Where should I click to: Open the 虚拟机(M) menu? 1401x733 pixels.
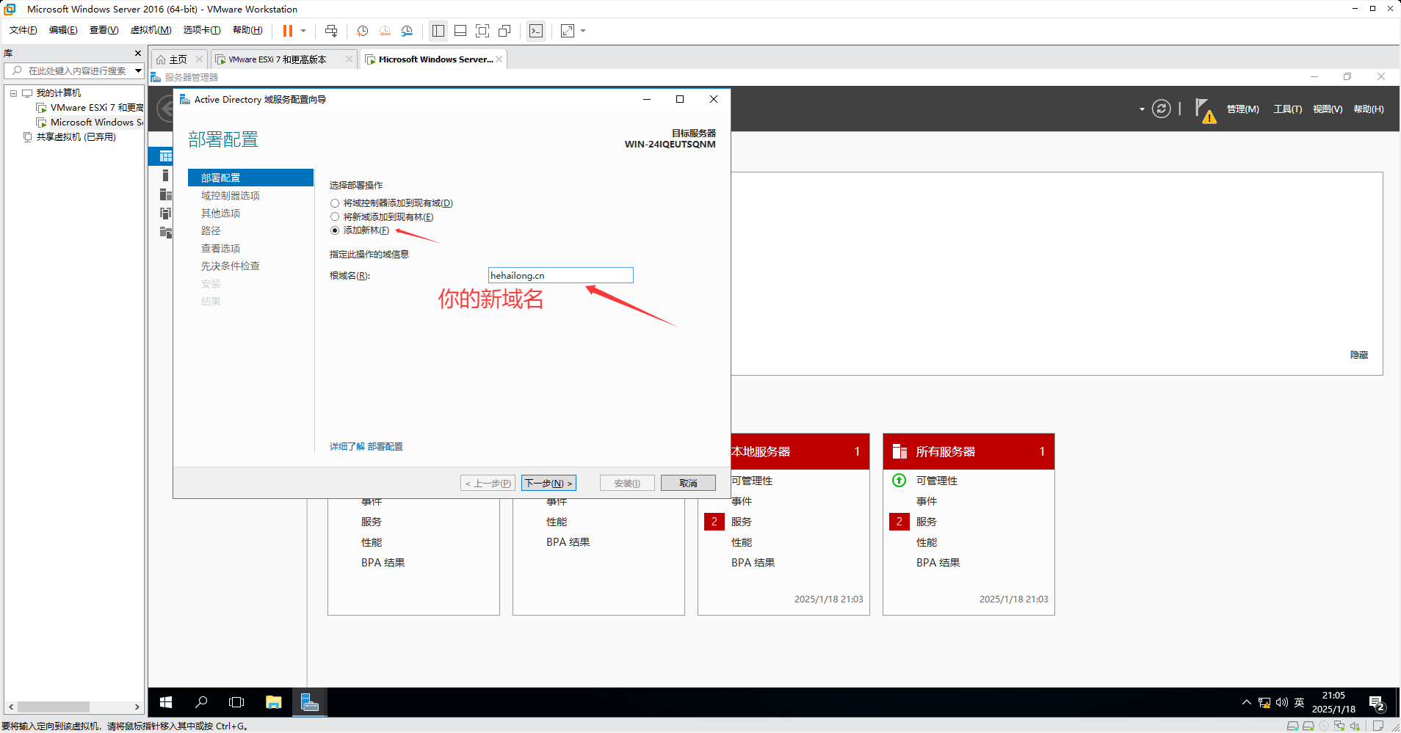coord(151,30)
